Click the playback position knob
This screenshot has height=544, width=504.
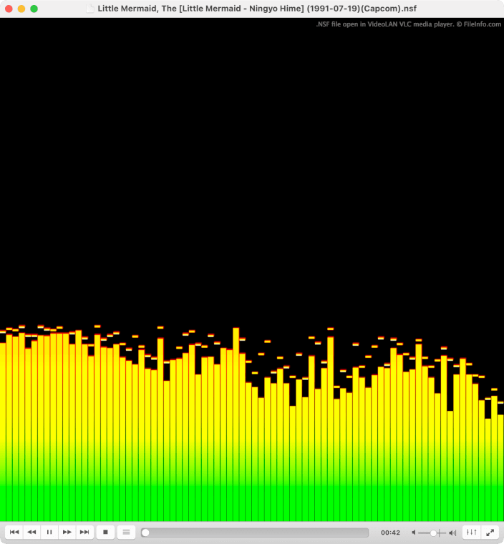click(x=145, y=533)
